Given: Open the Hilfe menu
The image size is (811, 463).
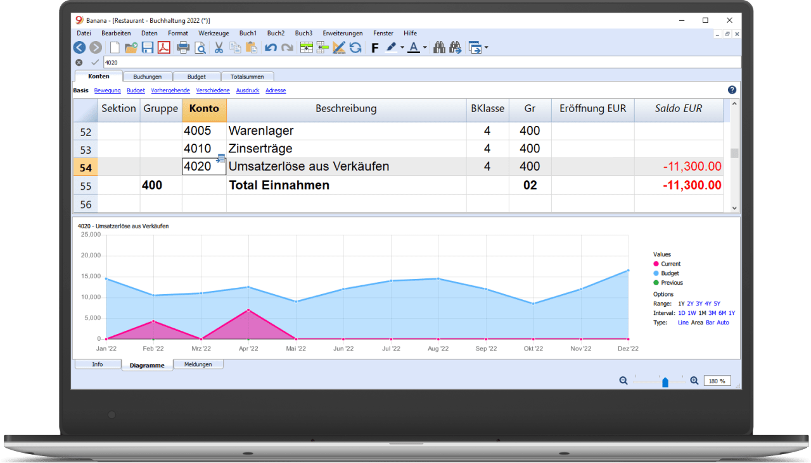Looking at the screenshot, I should (x=410, y=33).
